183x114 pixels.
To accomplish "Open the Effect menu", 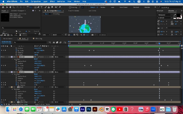I will pos(52,2).
